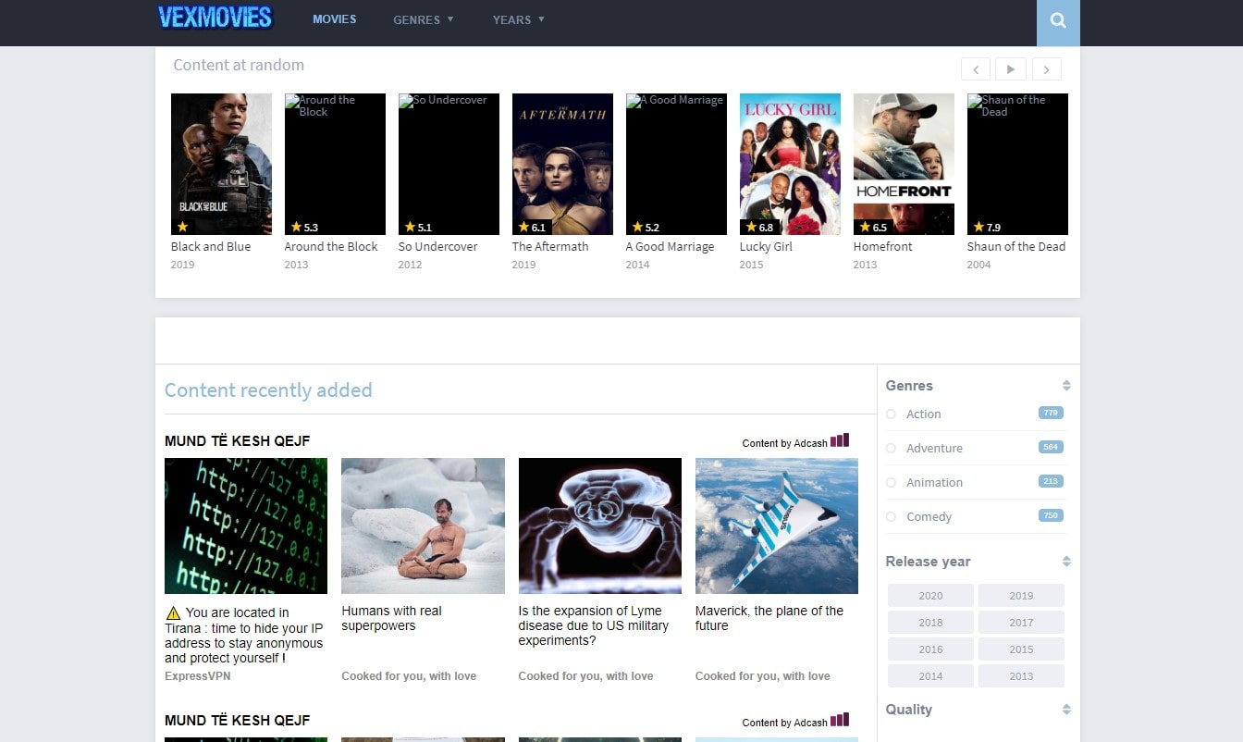The image size is (1243, 742).
Task: Expand the GENRES dropdown menu
Action: point(424,19)
